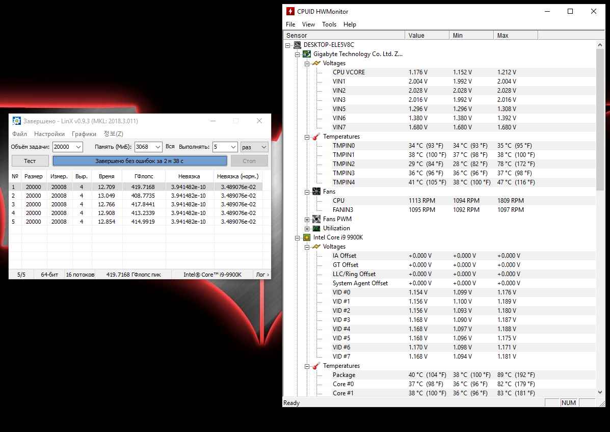
Task: Click the Время column header in LinX
Action: 107,176
